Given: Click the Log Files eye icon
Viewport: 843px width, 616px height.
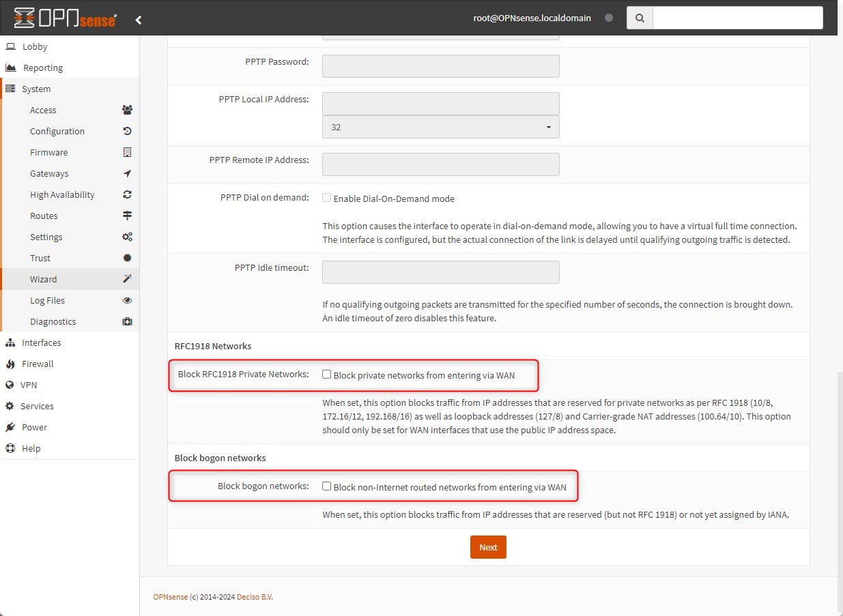Looking at the screenshot, I should (x=127, y=300).
